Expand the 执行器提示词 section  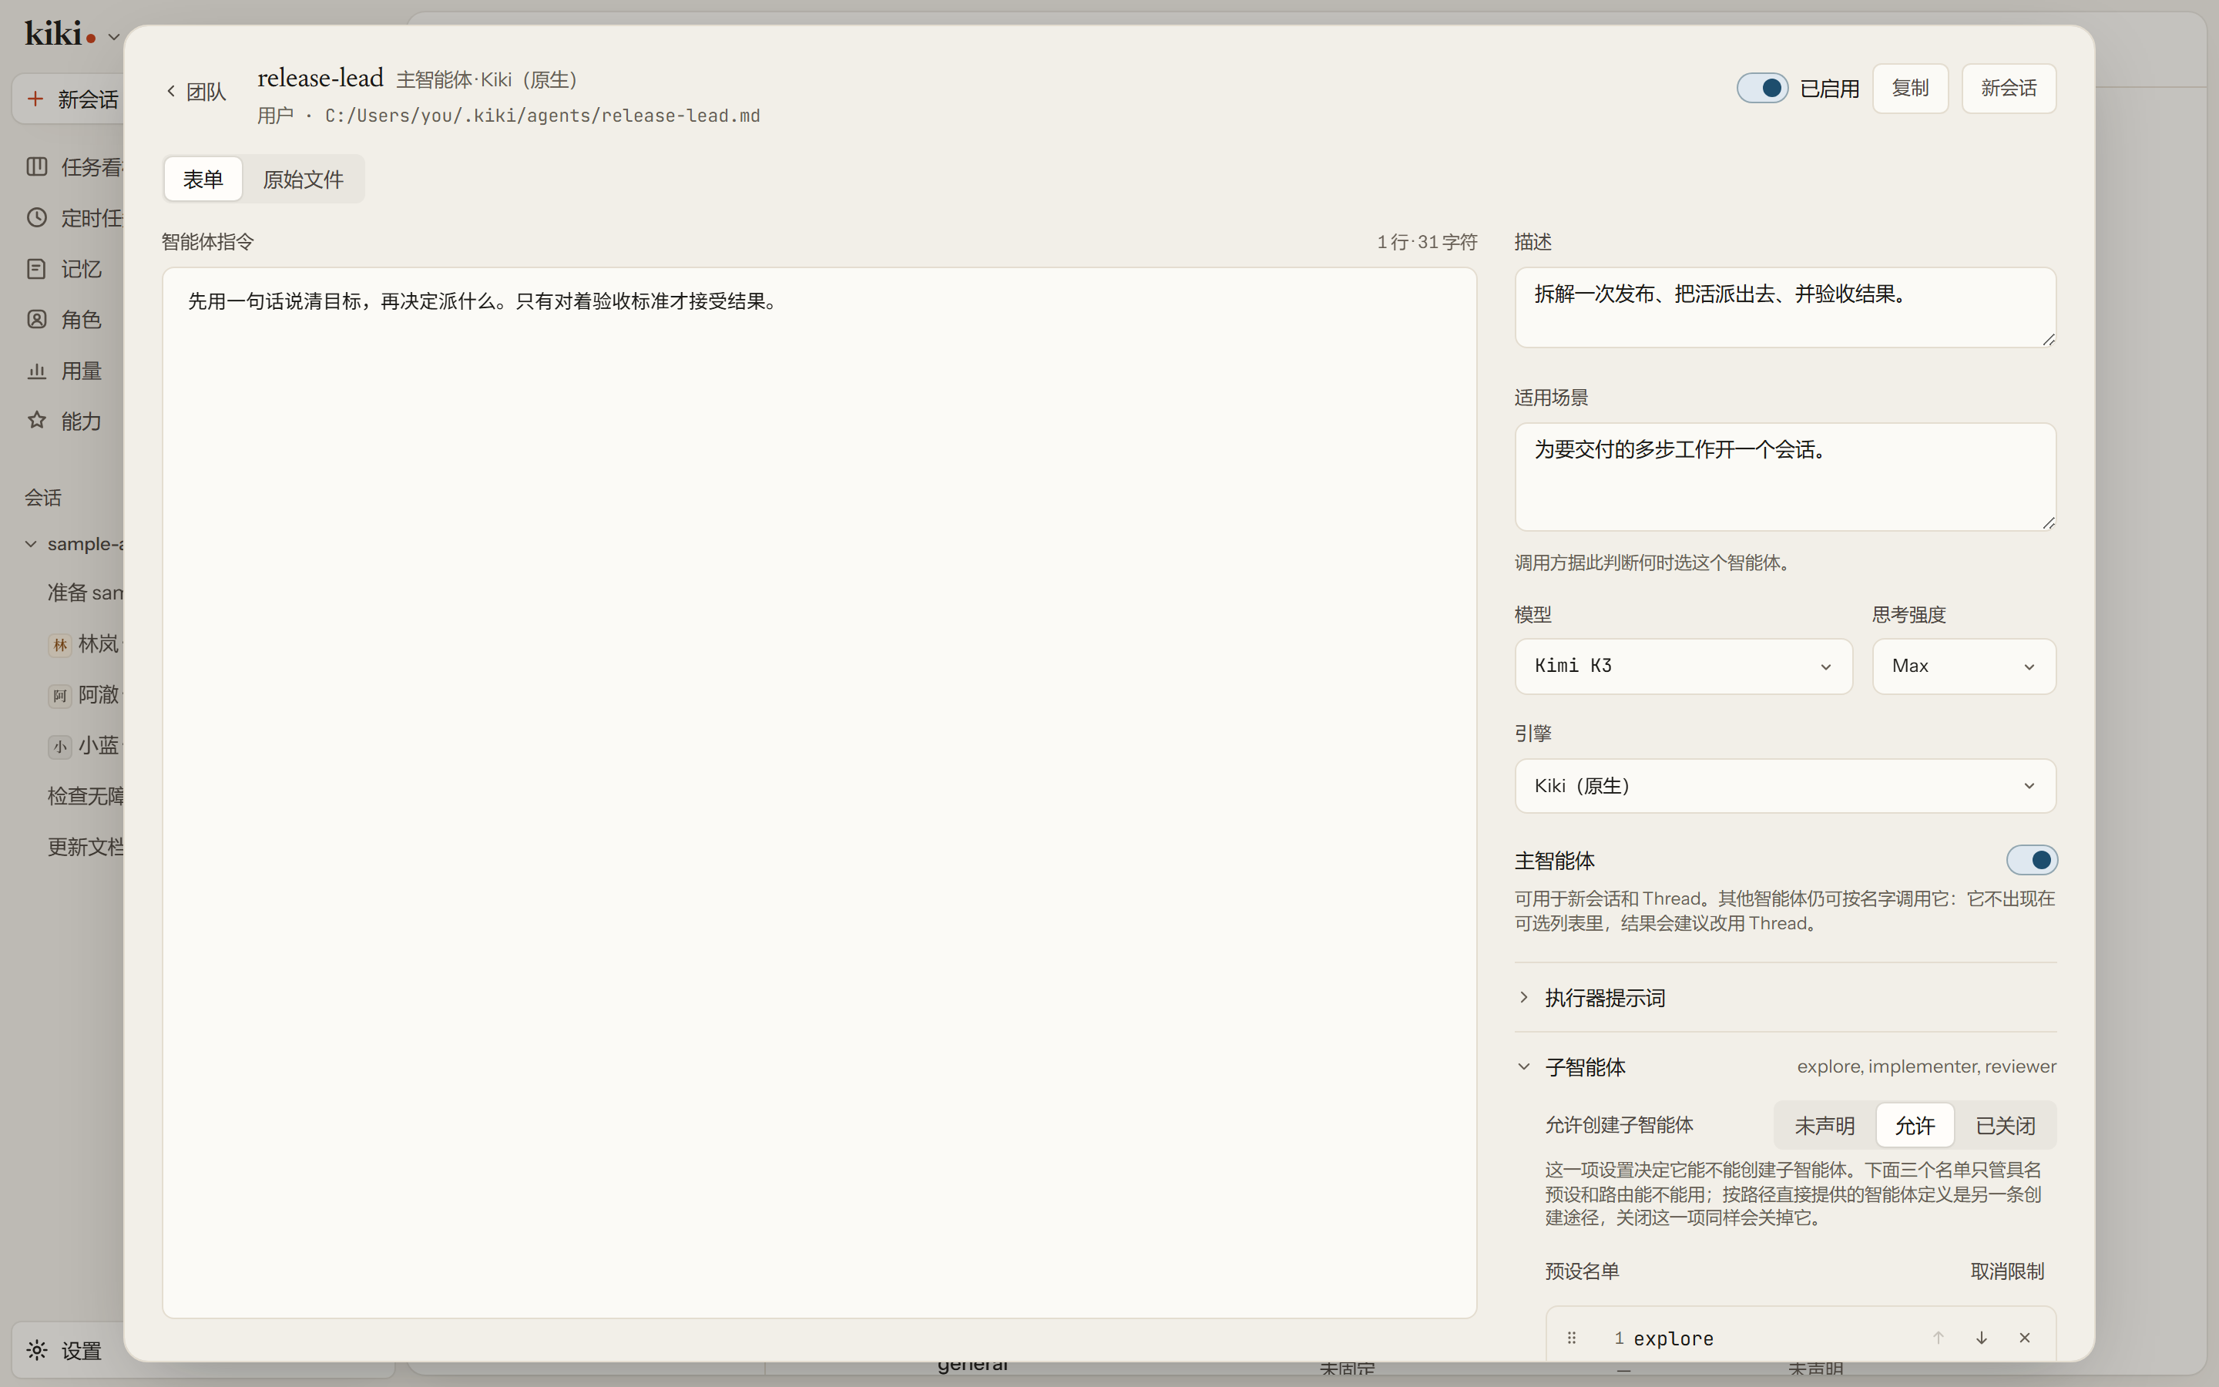(x=1785, y=997)
